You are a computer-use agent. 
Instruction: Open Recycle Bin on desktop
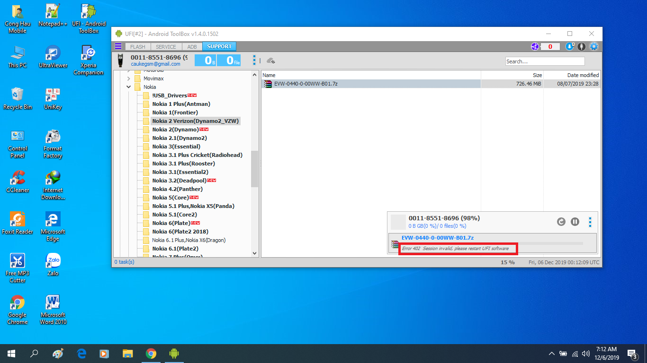18,99
